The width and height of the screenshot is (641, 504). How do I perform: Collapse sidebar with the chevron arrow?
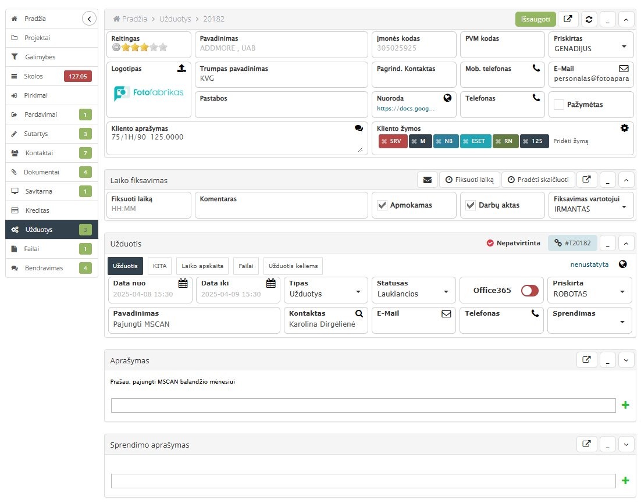tap(89, 19)
